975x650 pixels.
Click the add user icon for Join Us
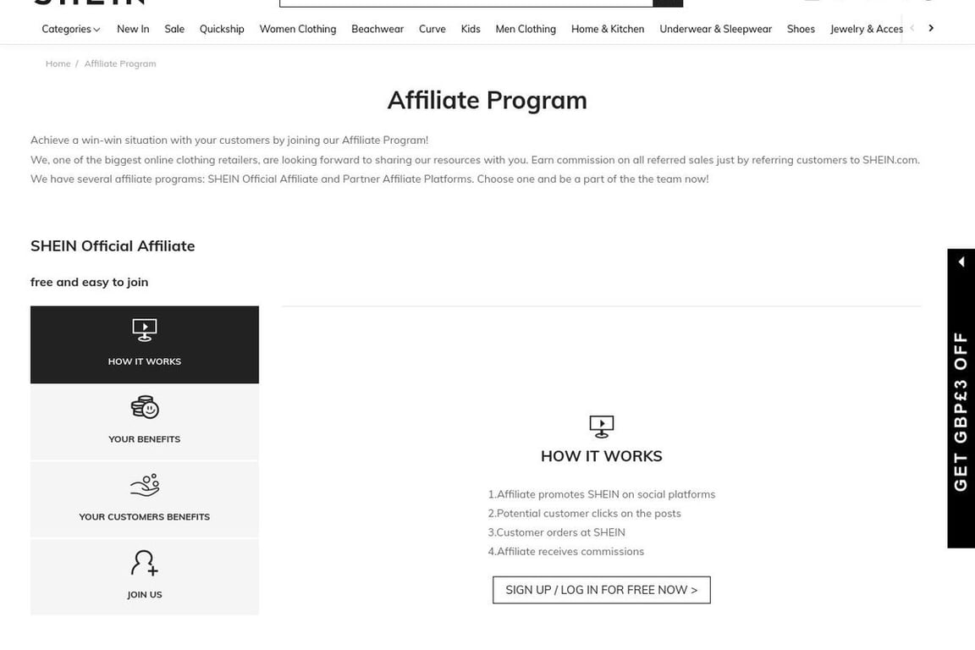click(145, 562)
